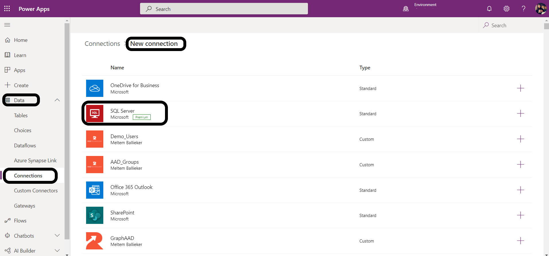This screenshot has width=549, height=256.
Task: Open the settings gear icon
Action: 507,9
